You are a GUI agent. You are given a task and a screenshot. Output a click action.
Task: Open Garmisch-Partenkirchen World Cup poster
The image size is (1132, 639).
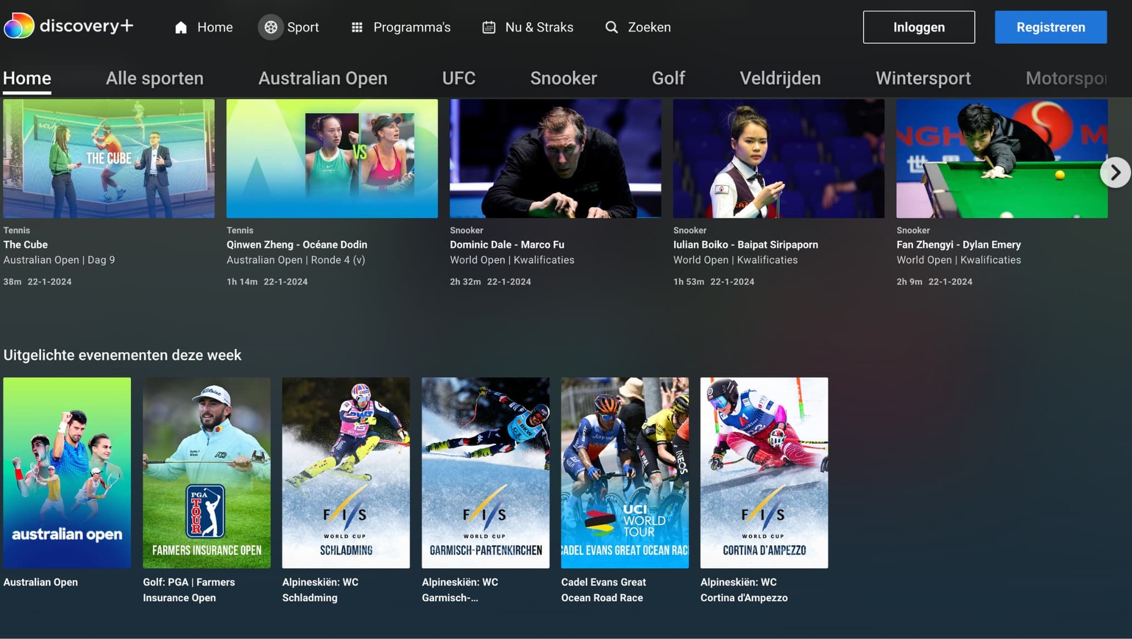tap(486, 473)
